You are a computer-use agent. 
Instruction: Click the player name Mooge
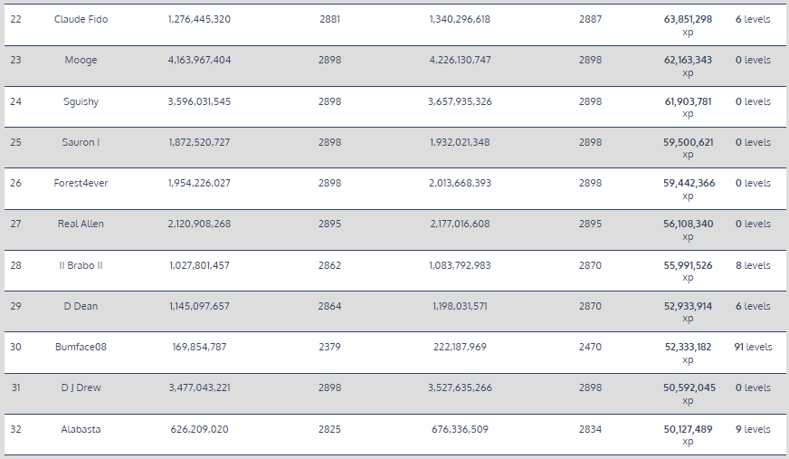(81, 61)
